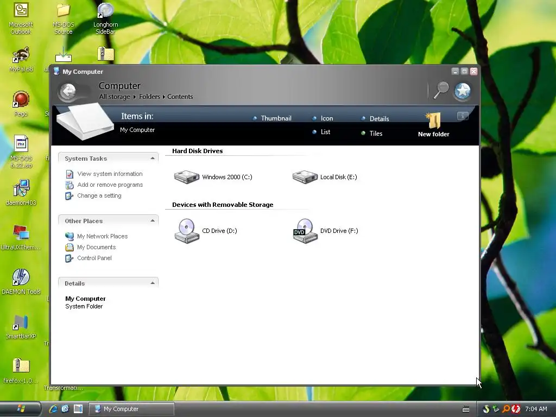Select the CD Drive (D:) icon
556x417 pixels.
[x=187, y=231]
